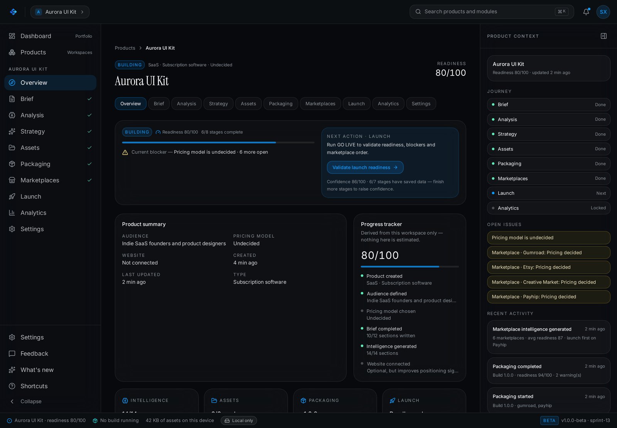Open Packaging completed activity card
617x428 pixels.
pos(548,371)
